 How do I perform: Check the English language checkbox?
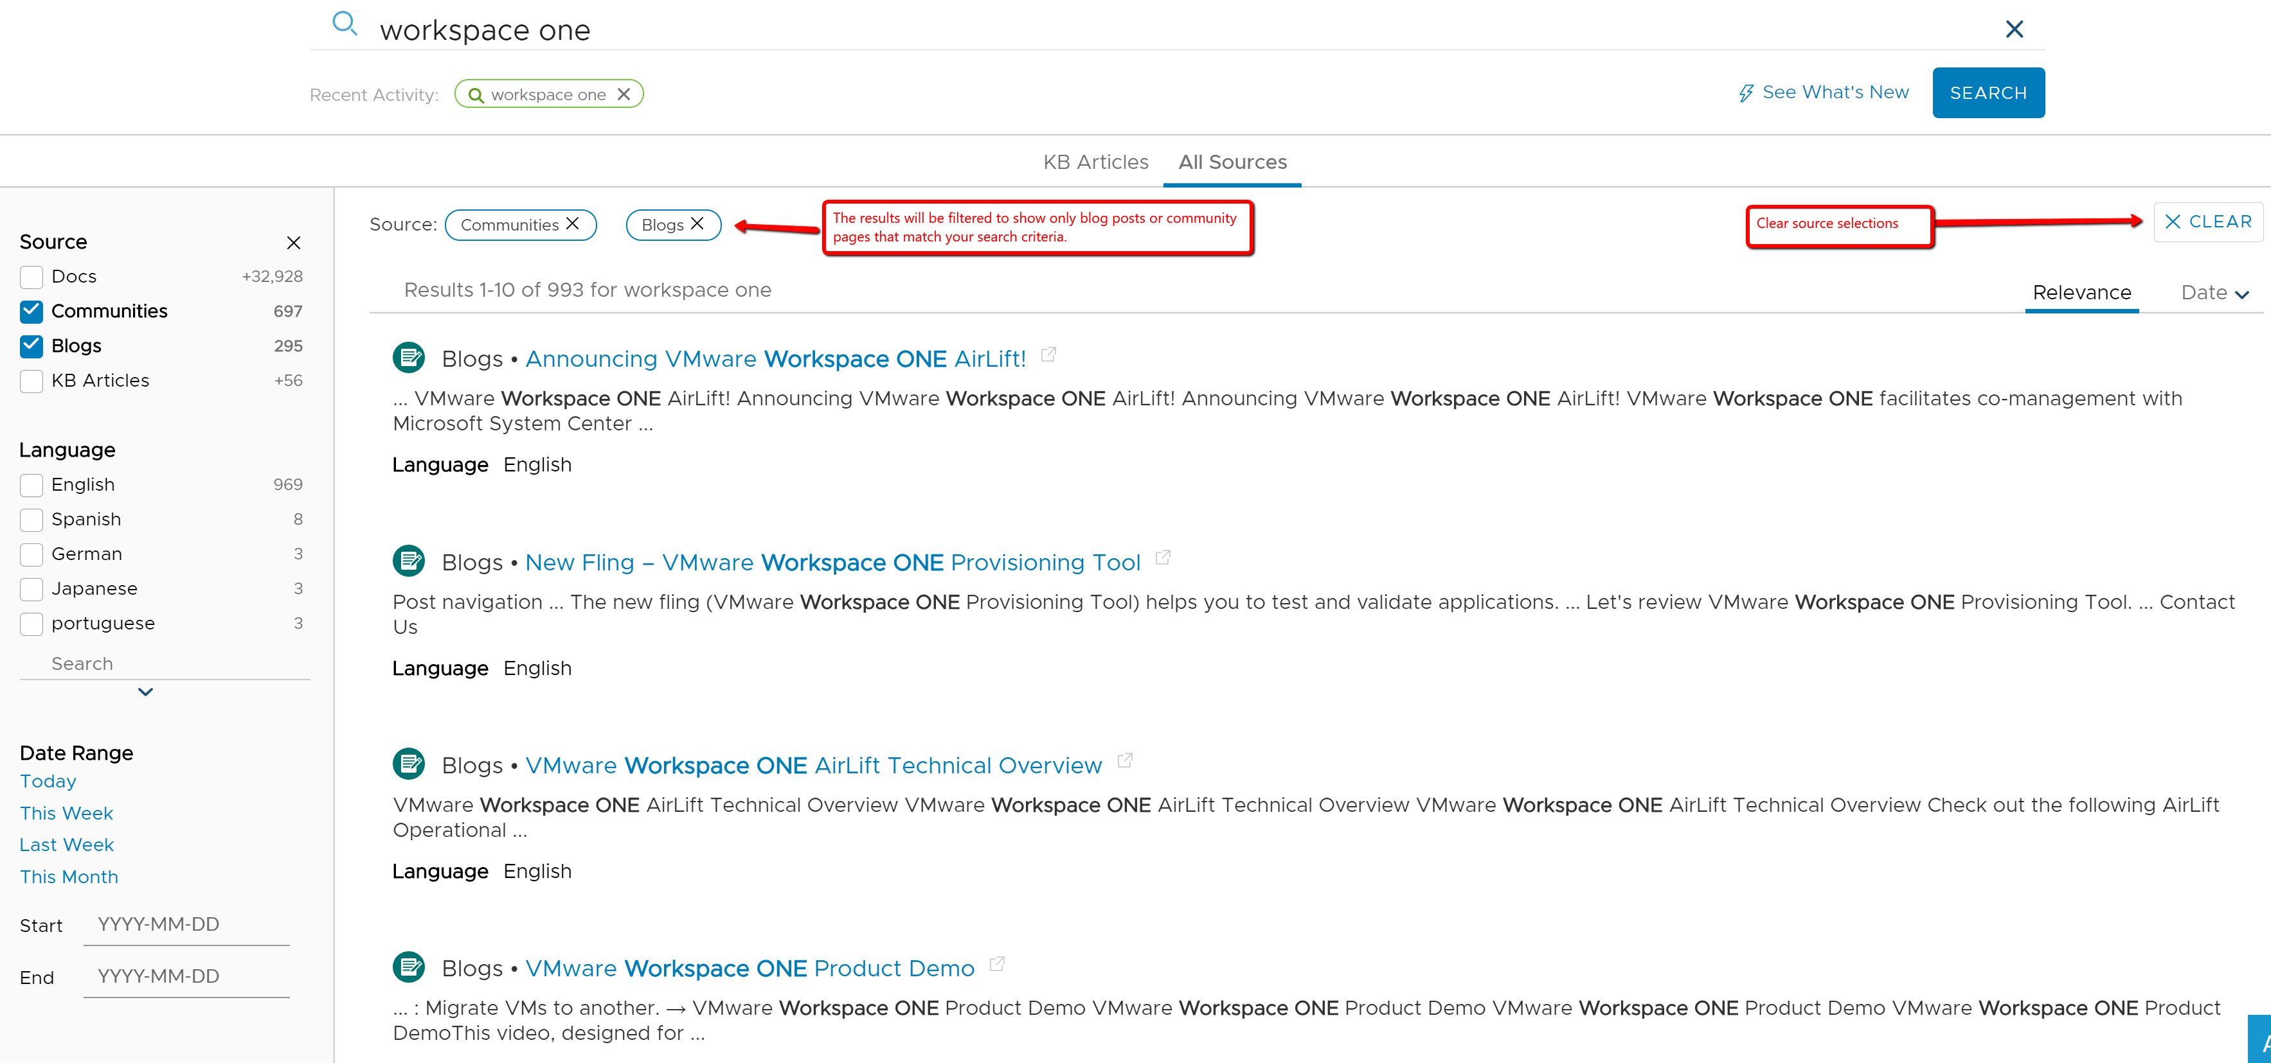(x=31, y=486)
